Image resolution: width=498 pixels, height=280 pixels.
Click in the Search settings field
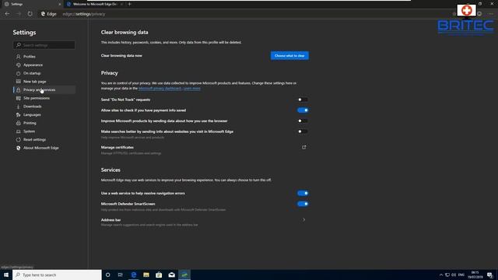(44, 45)
